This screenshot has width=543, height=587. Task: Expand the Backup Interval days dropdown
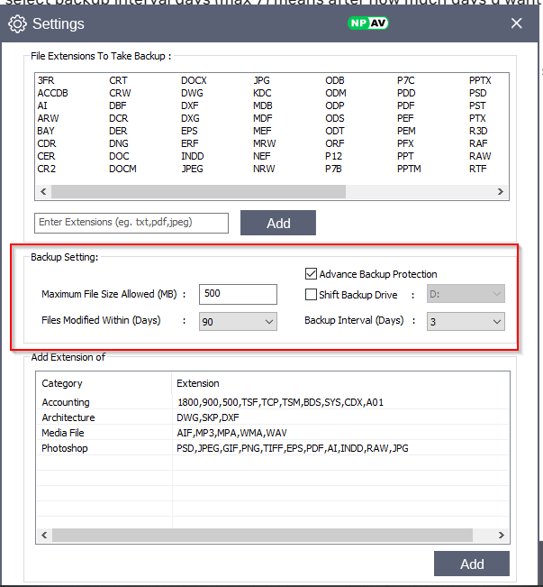[466, 321]
